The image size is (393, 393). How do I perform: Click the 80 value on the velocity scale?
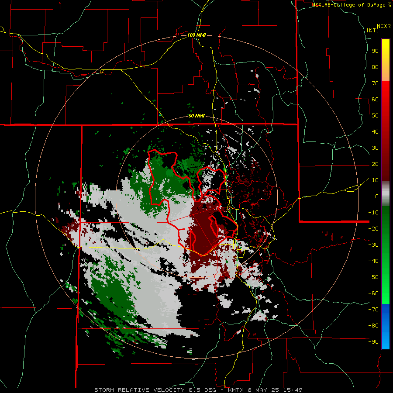click(375, 67)
